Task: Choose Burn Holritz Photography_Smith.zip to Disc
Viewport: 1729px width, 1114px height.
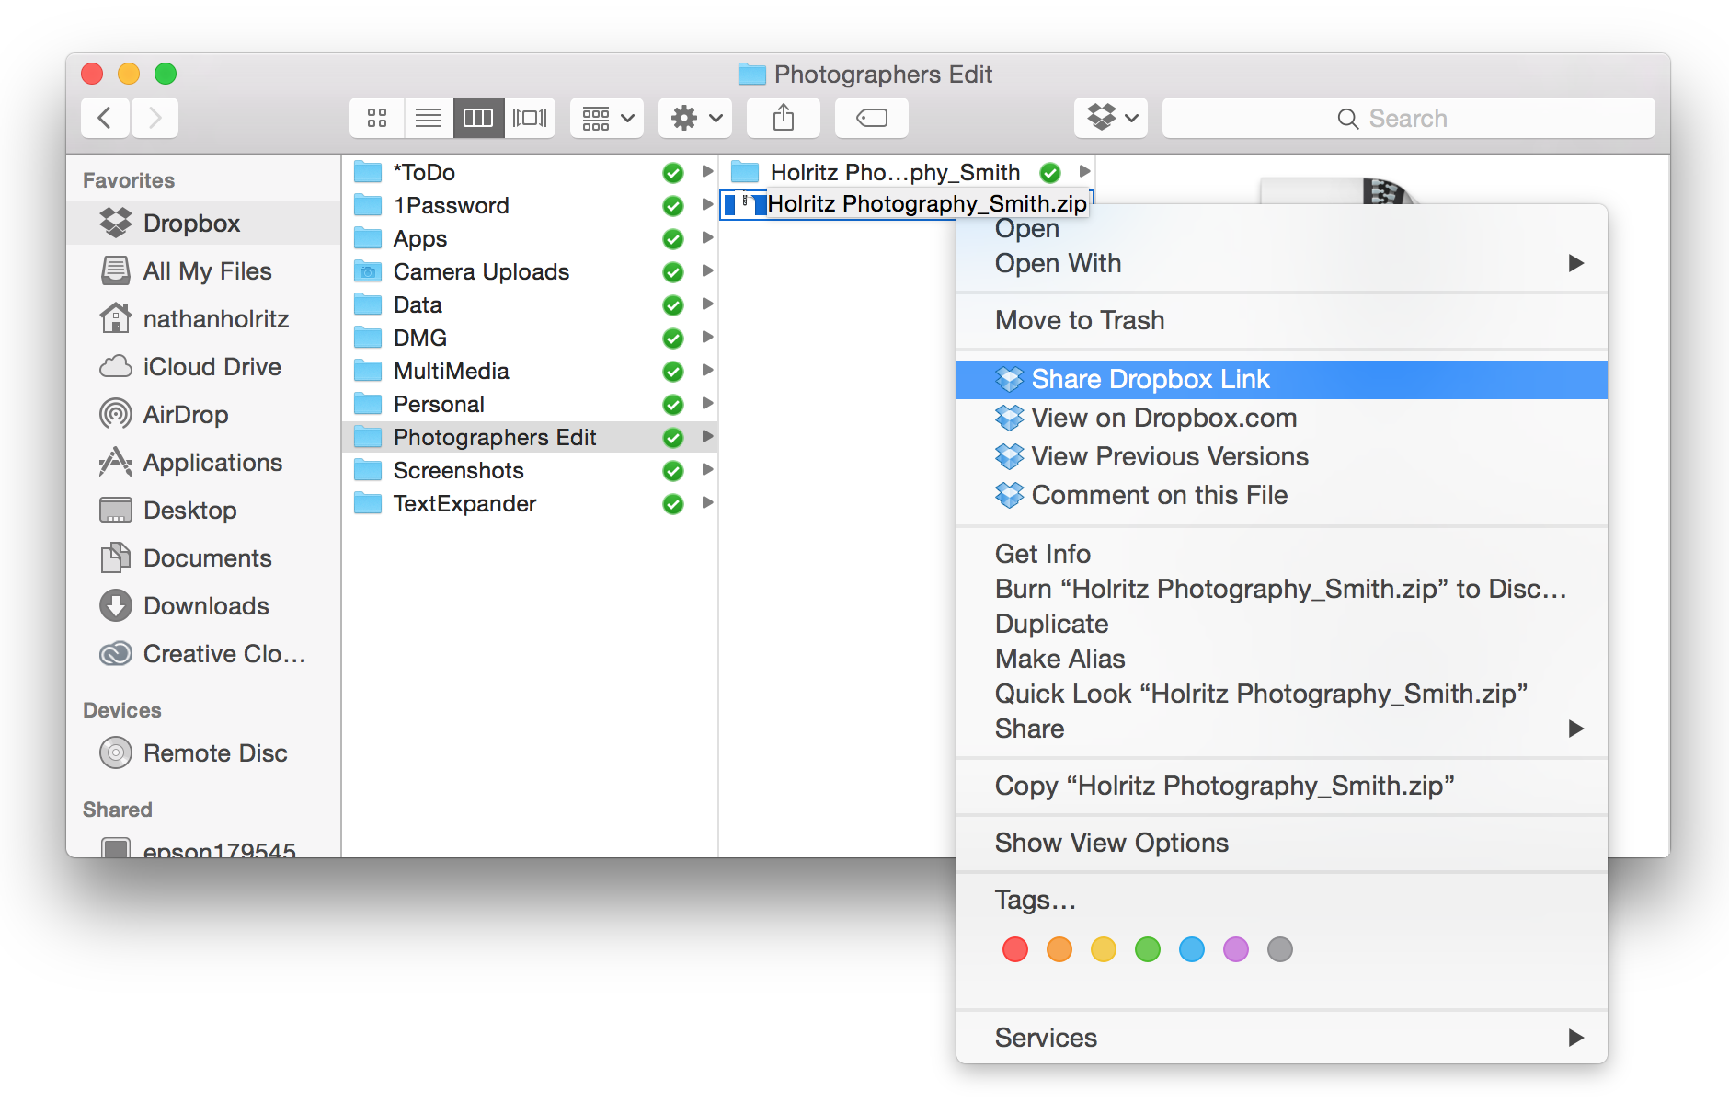Action: coord(1282,589)
